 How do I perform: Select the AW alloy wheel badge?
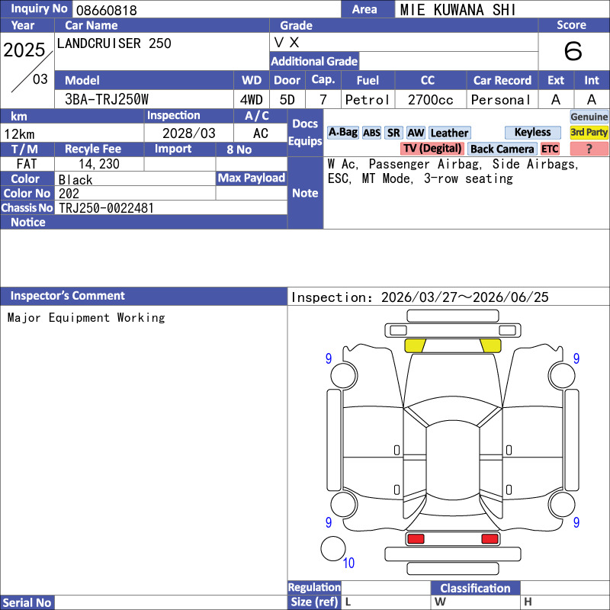pyautogui.click(x=416, y=133)
